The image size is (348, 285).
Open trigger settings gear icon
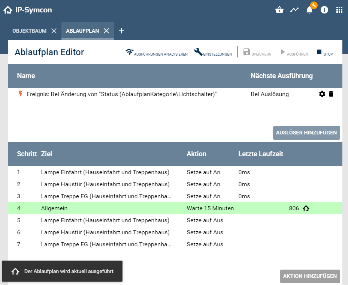pos(322,94)
